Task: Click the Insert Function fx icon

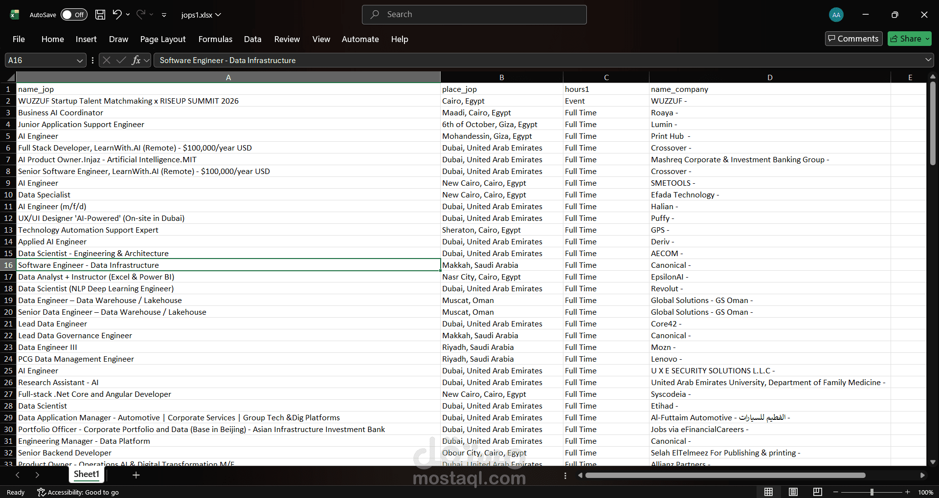Action: click(136, 60)
